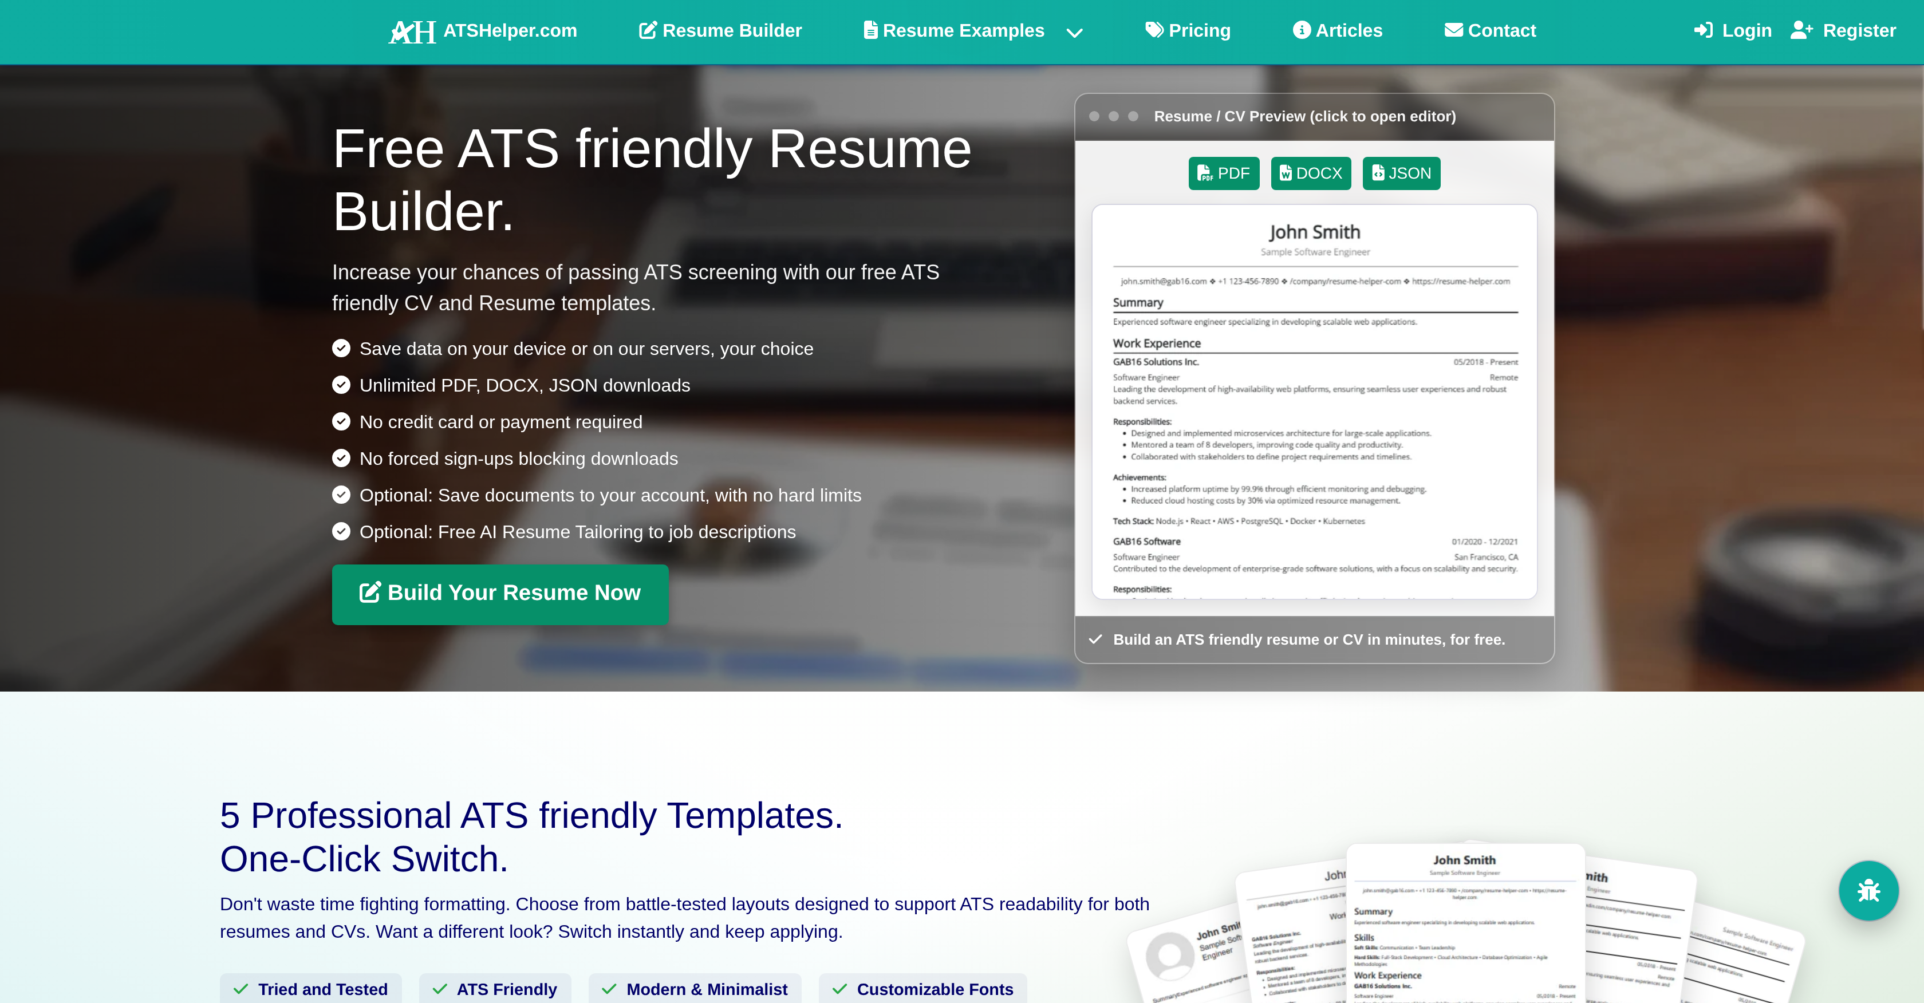Viewport: 1924px width, 1003px height.
Task: Click the Login link
Action: click(x=1733, y=30)
